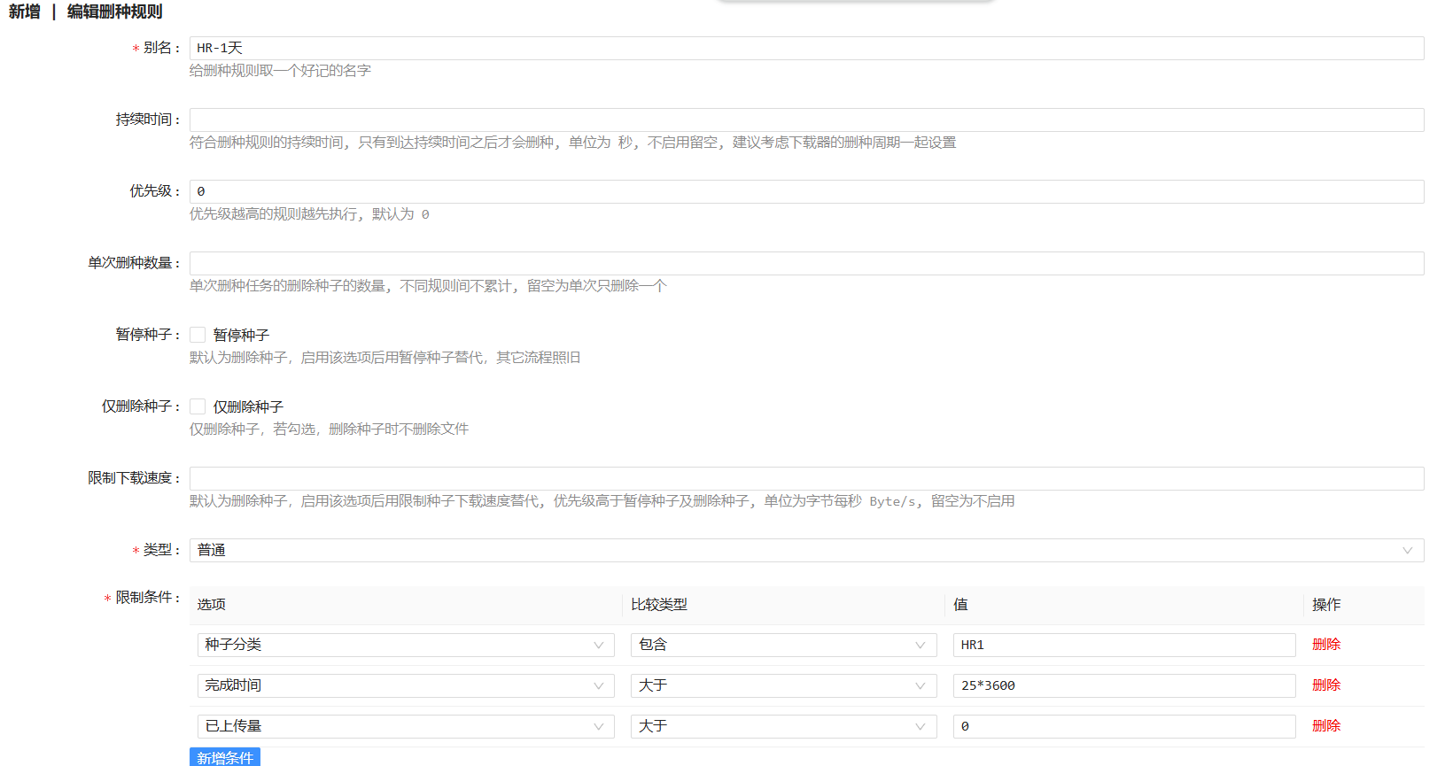This screenshot has height=766, width=1445.
Task: Click the chevron arrow in 类型 selector
Action: click(x=1407, y=550)
